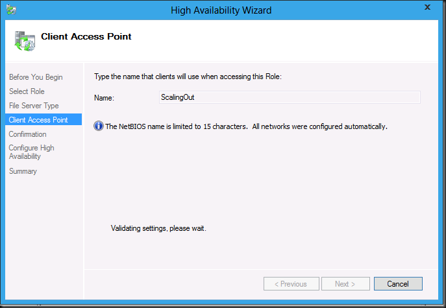Click the Name label

[104, 98]
